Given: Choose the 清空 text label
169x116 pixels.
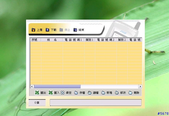Looking at the screenshot, I should click(x=69, y=93).
